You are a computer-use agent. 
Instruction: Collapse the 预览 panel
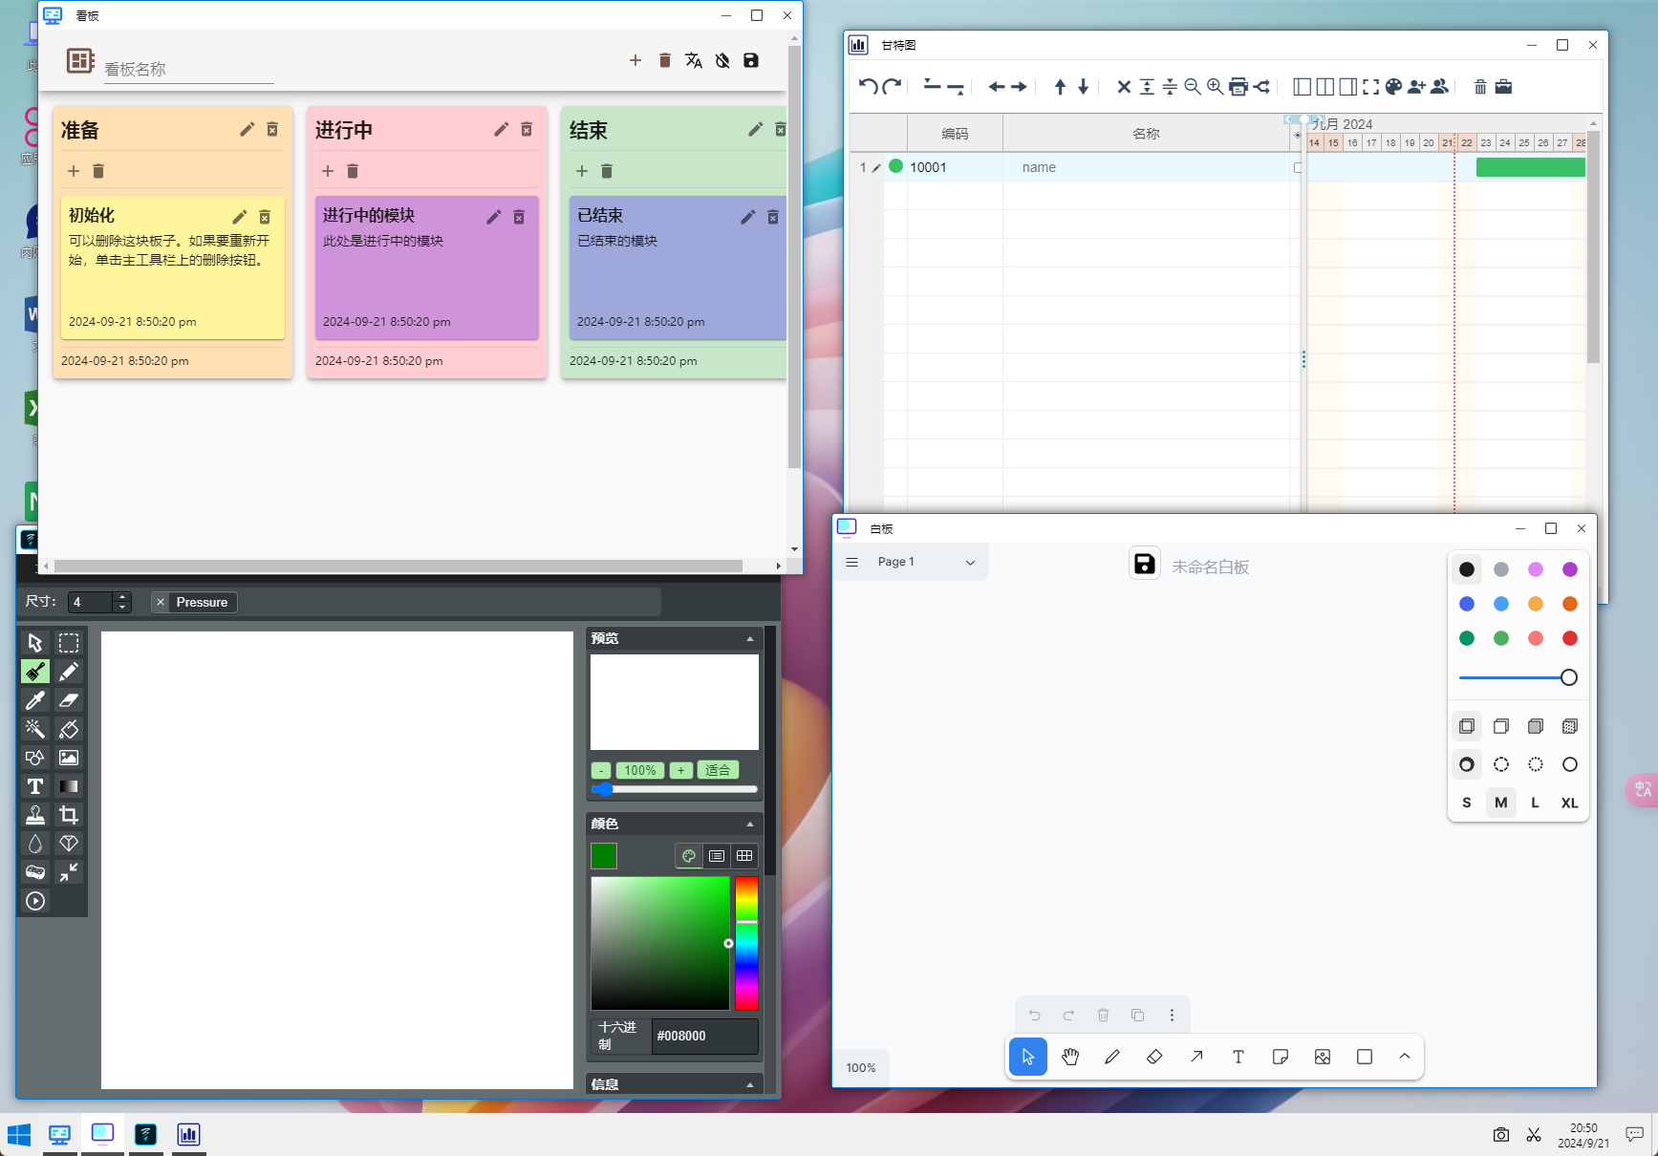[x=750, y=638]
